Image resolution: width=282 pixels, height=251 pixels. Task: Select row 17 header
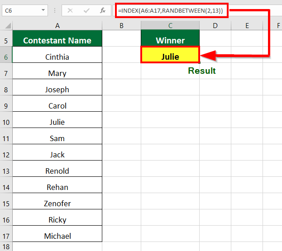(x=6, y=236)
